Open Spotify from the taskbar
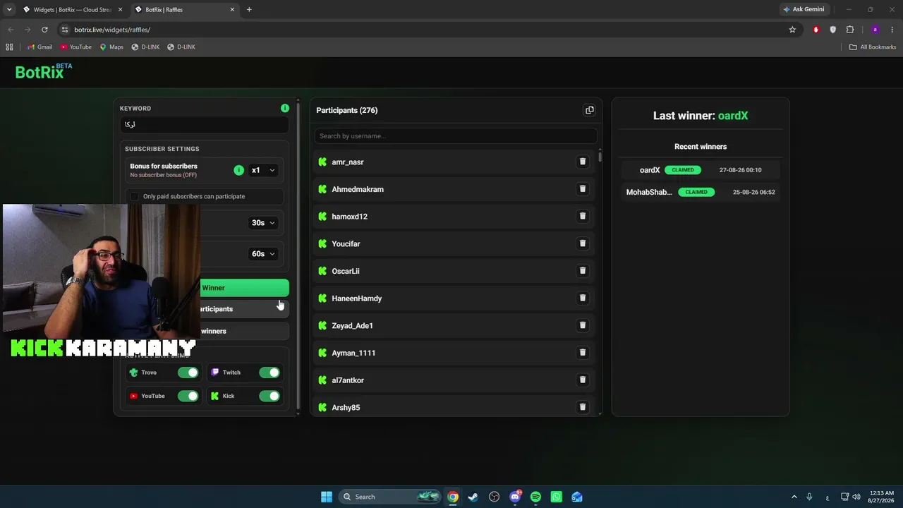903x508 pixels. 535,497
